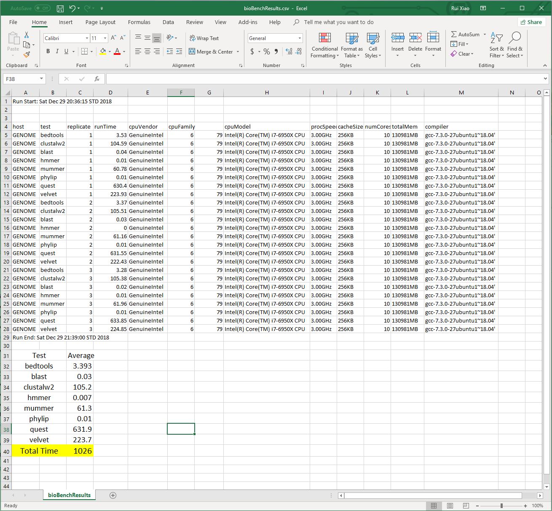Toggle Bold formatting

pos(48,51)
